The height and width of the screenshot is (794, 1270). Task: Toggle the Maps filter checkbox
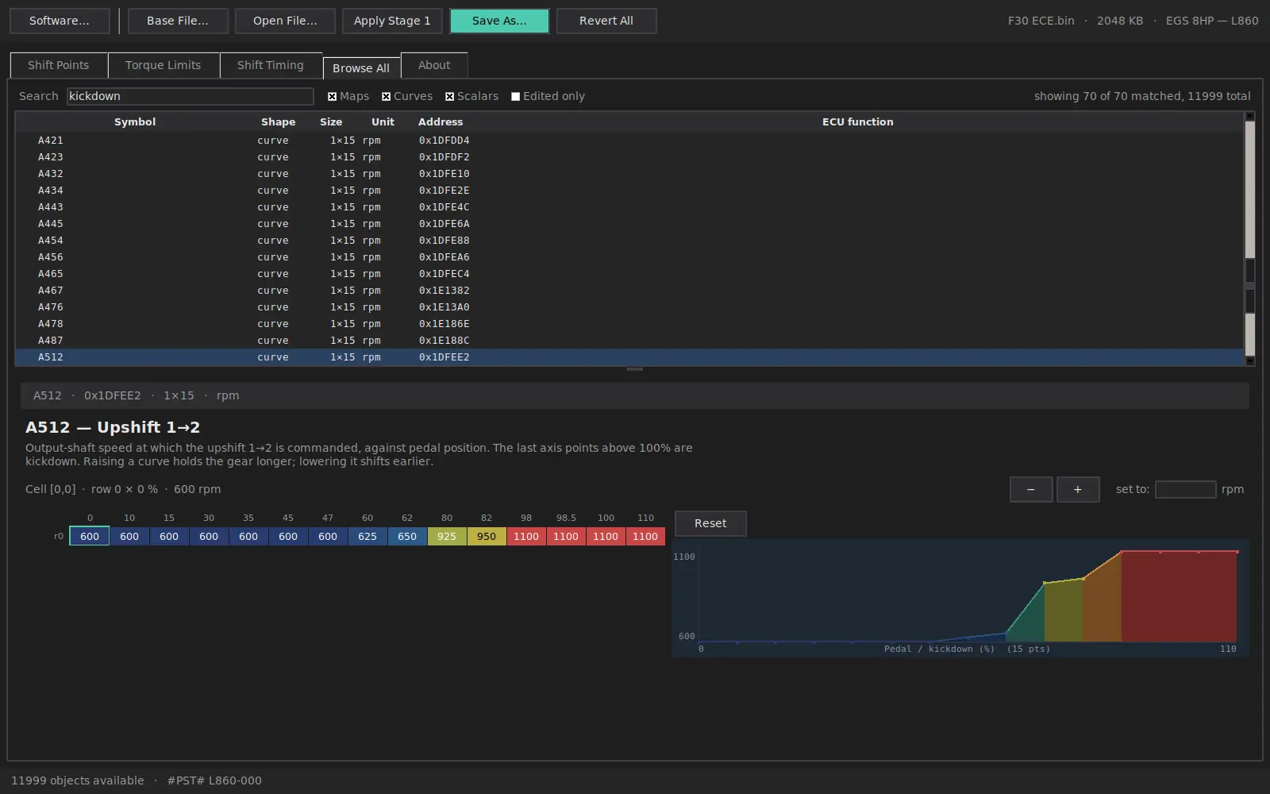point(333,97)
